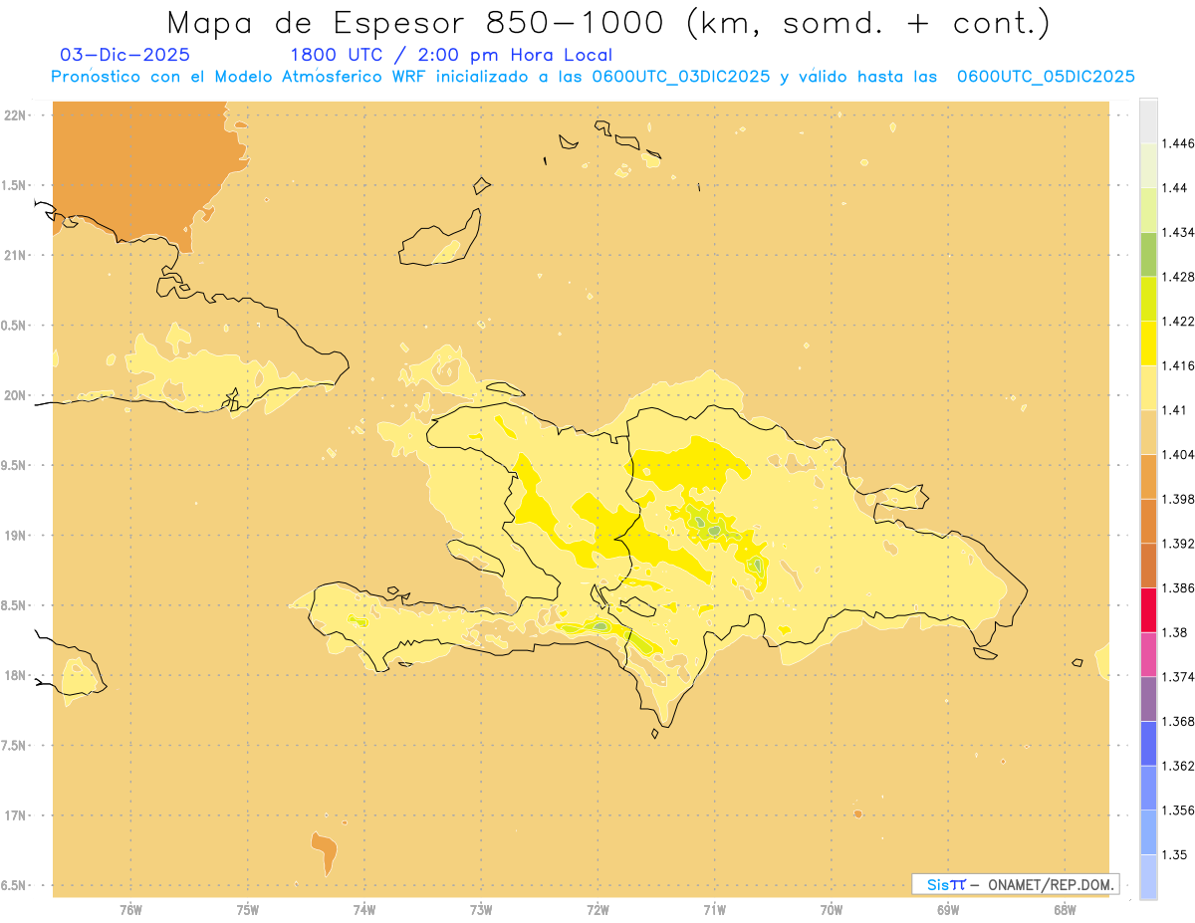Click the 1.446 colorbar value
The image size is (1195, 923).
point(1179,143)
